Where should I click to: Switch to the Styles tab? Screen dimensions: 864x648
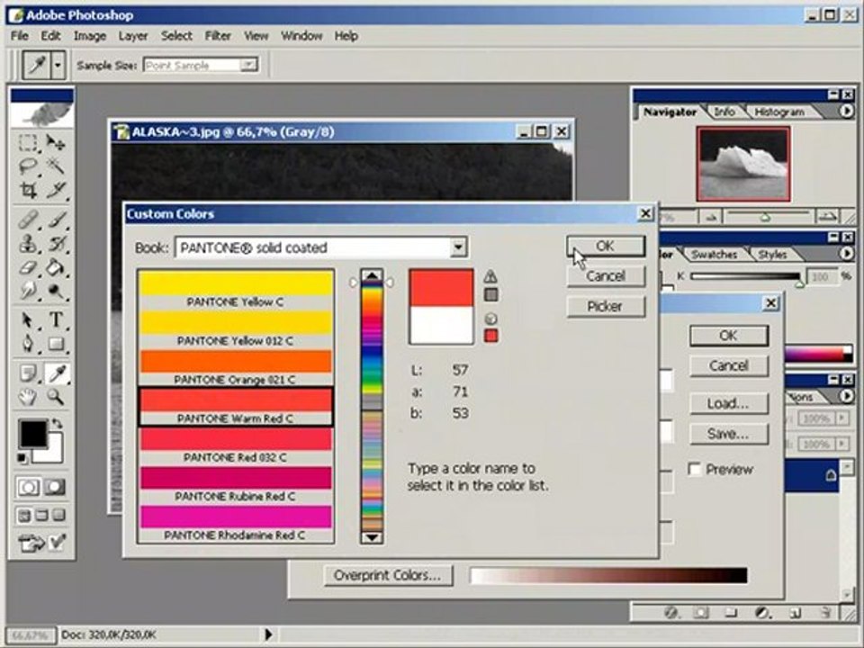772,254
